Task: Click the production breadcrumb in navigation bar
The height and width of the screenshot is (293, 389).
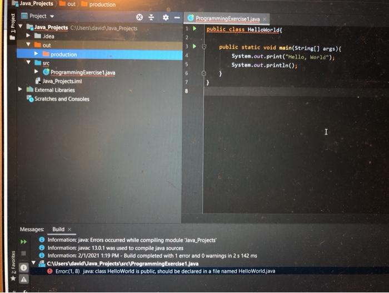Action: coord(102,4)
